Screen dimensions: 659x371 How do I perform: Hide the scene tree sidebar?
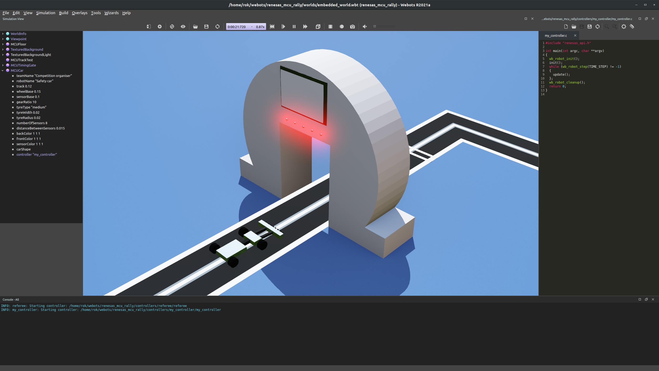point(149,27)
